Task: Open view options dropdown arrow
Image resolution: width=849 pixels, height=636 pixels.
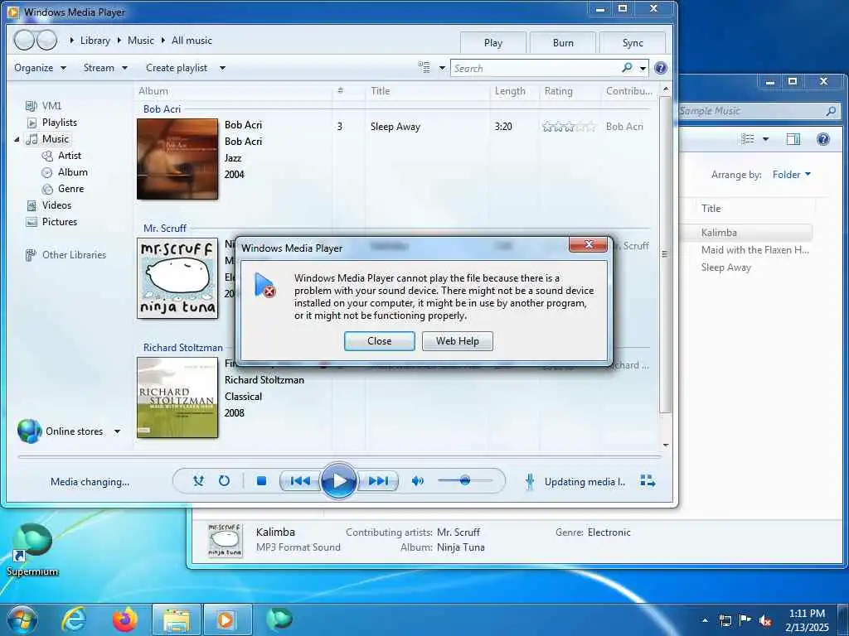Action: pos(442,68)
